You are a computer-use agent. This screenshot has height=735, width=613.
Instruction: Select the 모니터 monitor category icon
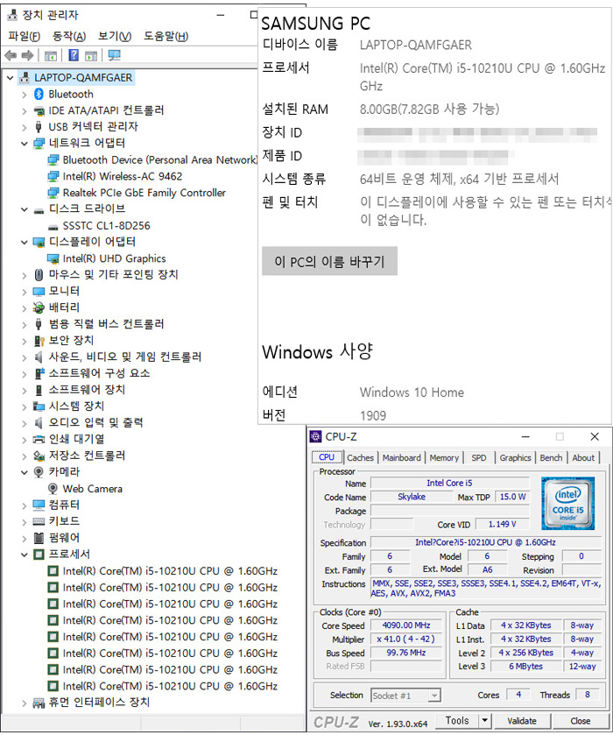(x=39, y=292)
